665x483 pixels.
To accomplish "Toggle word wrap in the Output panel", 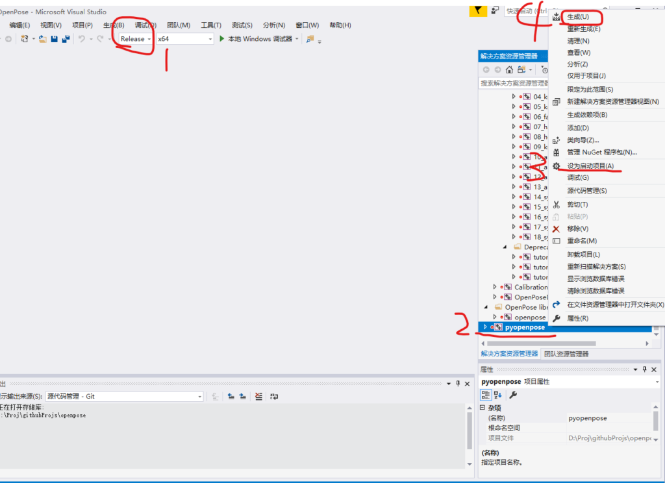I will pos(274,396).
